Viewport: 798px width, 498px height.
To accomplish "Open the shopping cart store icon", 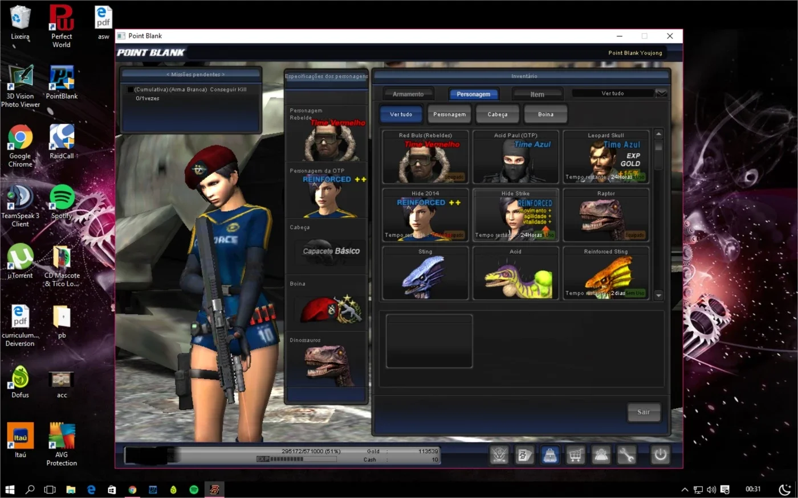I will (576, 455).
